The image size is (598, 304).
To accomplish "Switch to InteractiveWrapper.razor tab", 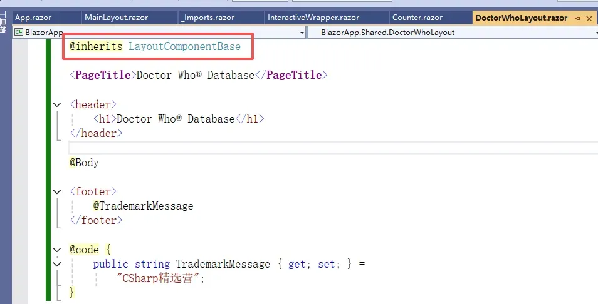I will click(x=313, y=18).
